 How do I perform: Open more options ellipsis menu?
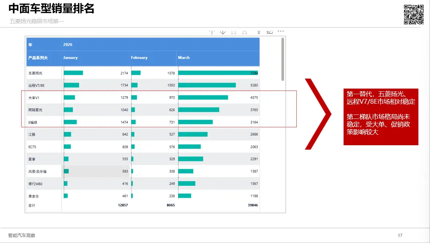(x=280, y=32)
